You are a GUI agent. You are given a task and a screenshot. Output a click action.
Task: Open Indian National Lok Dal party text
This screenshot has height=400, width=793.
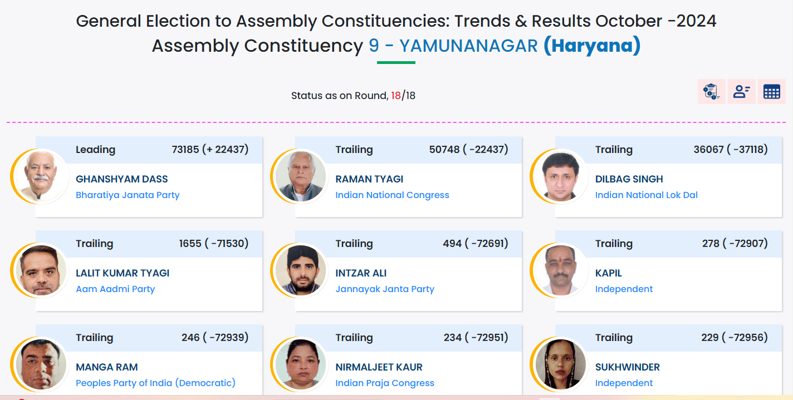[646, 195]
